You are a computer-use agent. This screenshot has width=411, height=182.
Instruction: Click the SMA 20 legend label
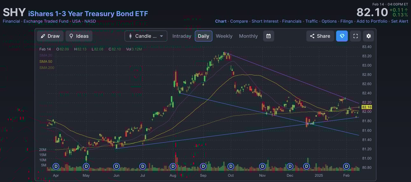(46, 55)
